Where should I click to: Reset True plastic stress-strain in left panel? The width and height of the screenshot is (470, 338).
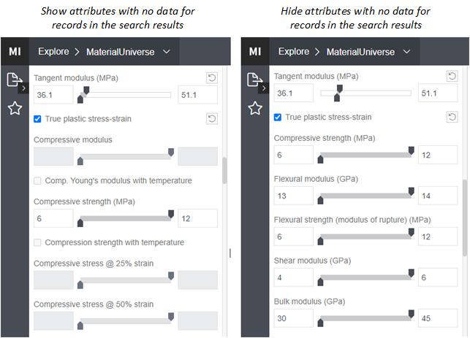tap(211, 118)
